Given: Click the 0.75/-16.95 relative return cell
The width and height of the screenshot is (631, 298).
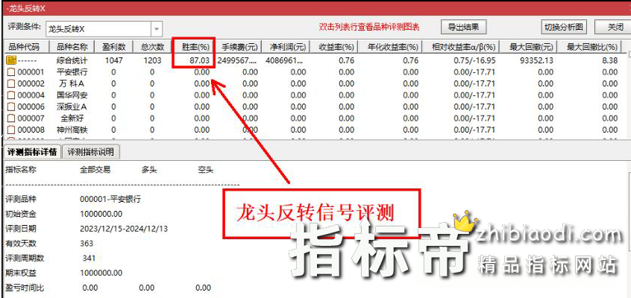Looking at the screenshot, I should coord(474,61).
